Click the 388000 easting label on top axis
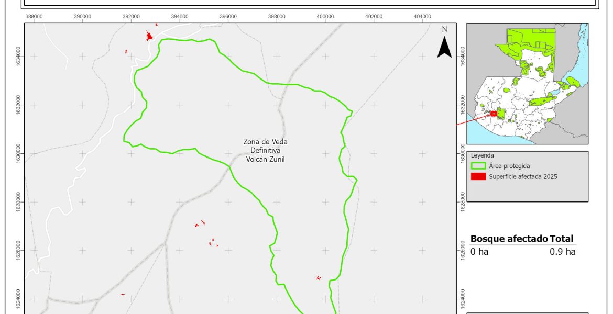The width and height of the screenshot is (613, 314). click(34, 17)
